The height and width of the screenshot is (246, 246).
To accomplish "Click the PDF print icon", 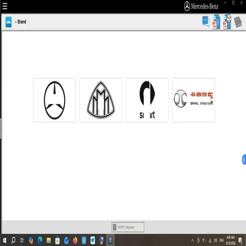I will click(x=227, y=22).
